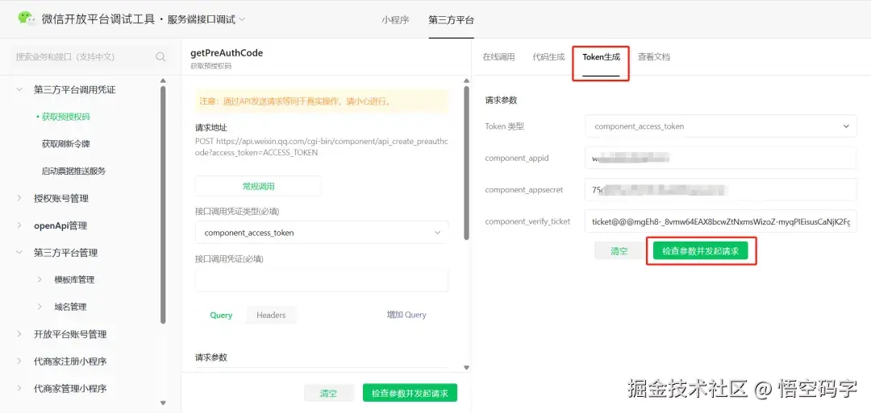Click the component_appsecret input field

[x=721, y=189]
